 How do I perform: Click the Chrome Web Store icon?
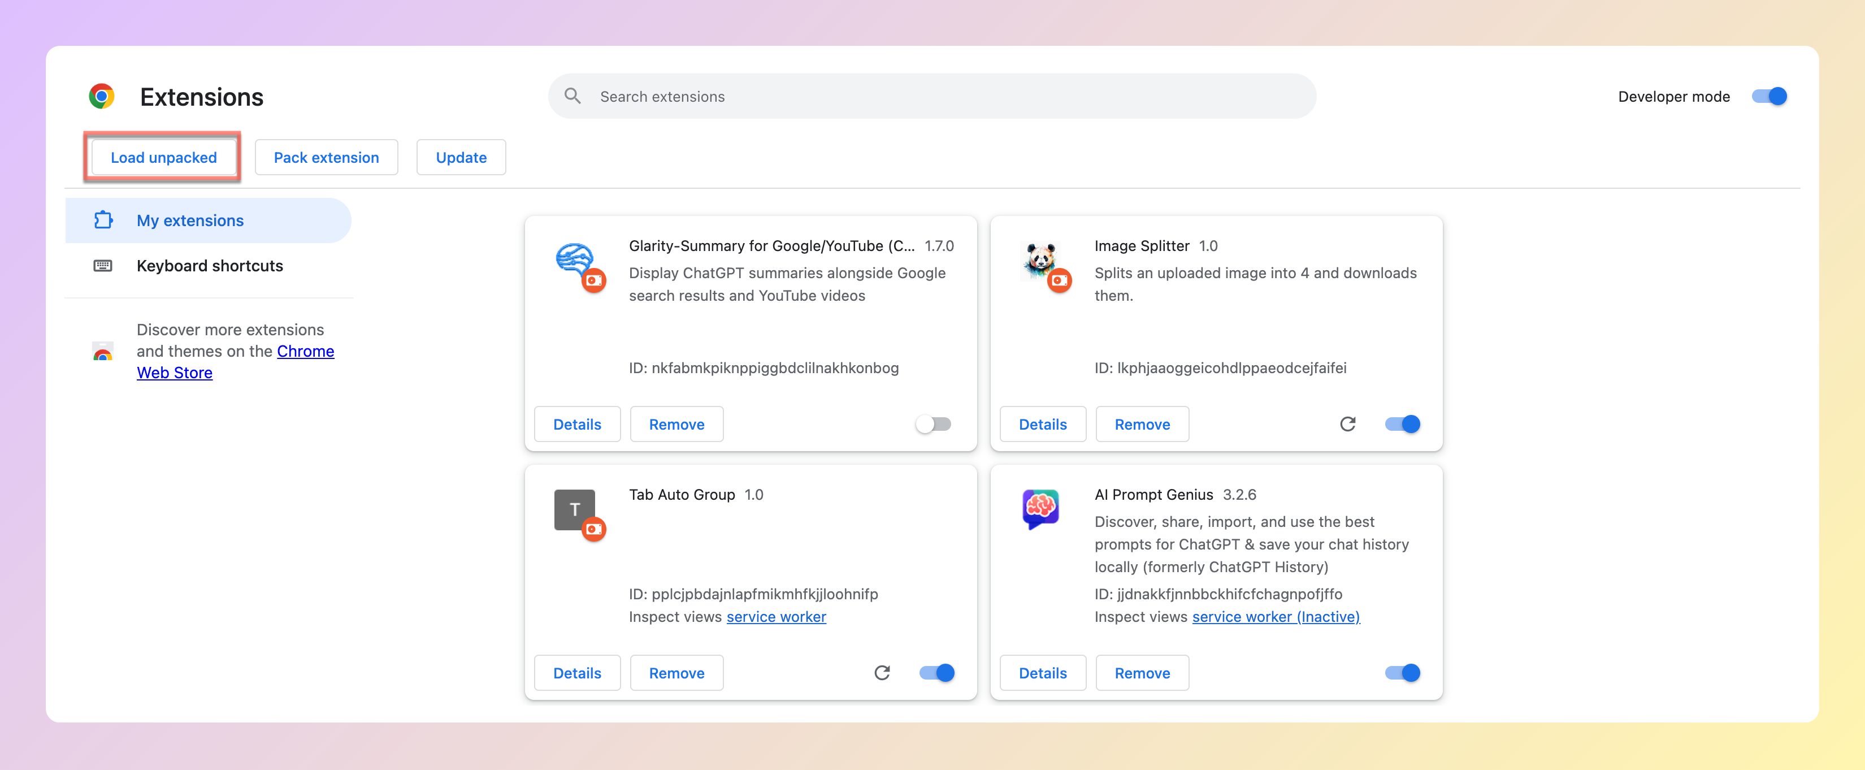click(x=103, y=351)
